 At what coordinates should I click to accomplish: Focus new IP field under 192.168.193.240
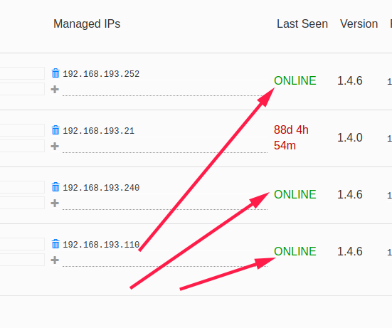165,203
